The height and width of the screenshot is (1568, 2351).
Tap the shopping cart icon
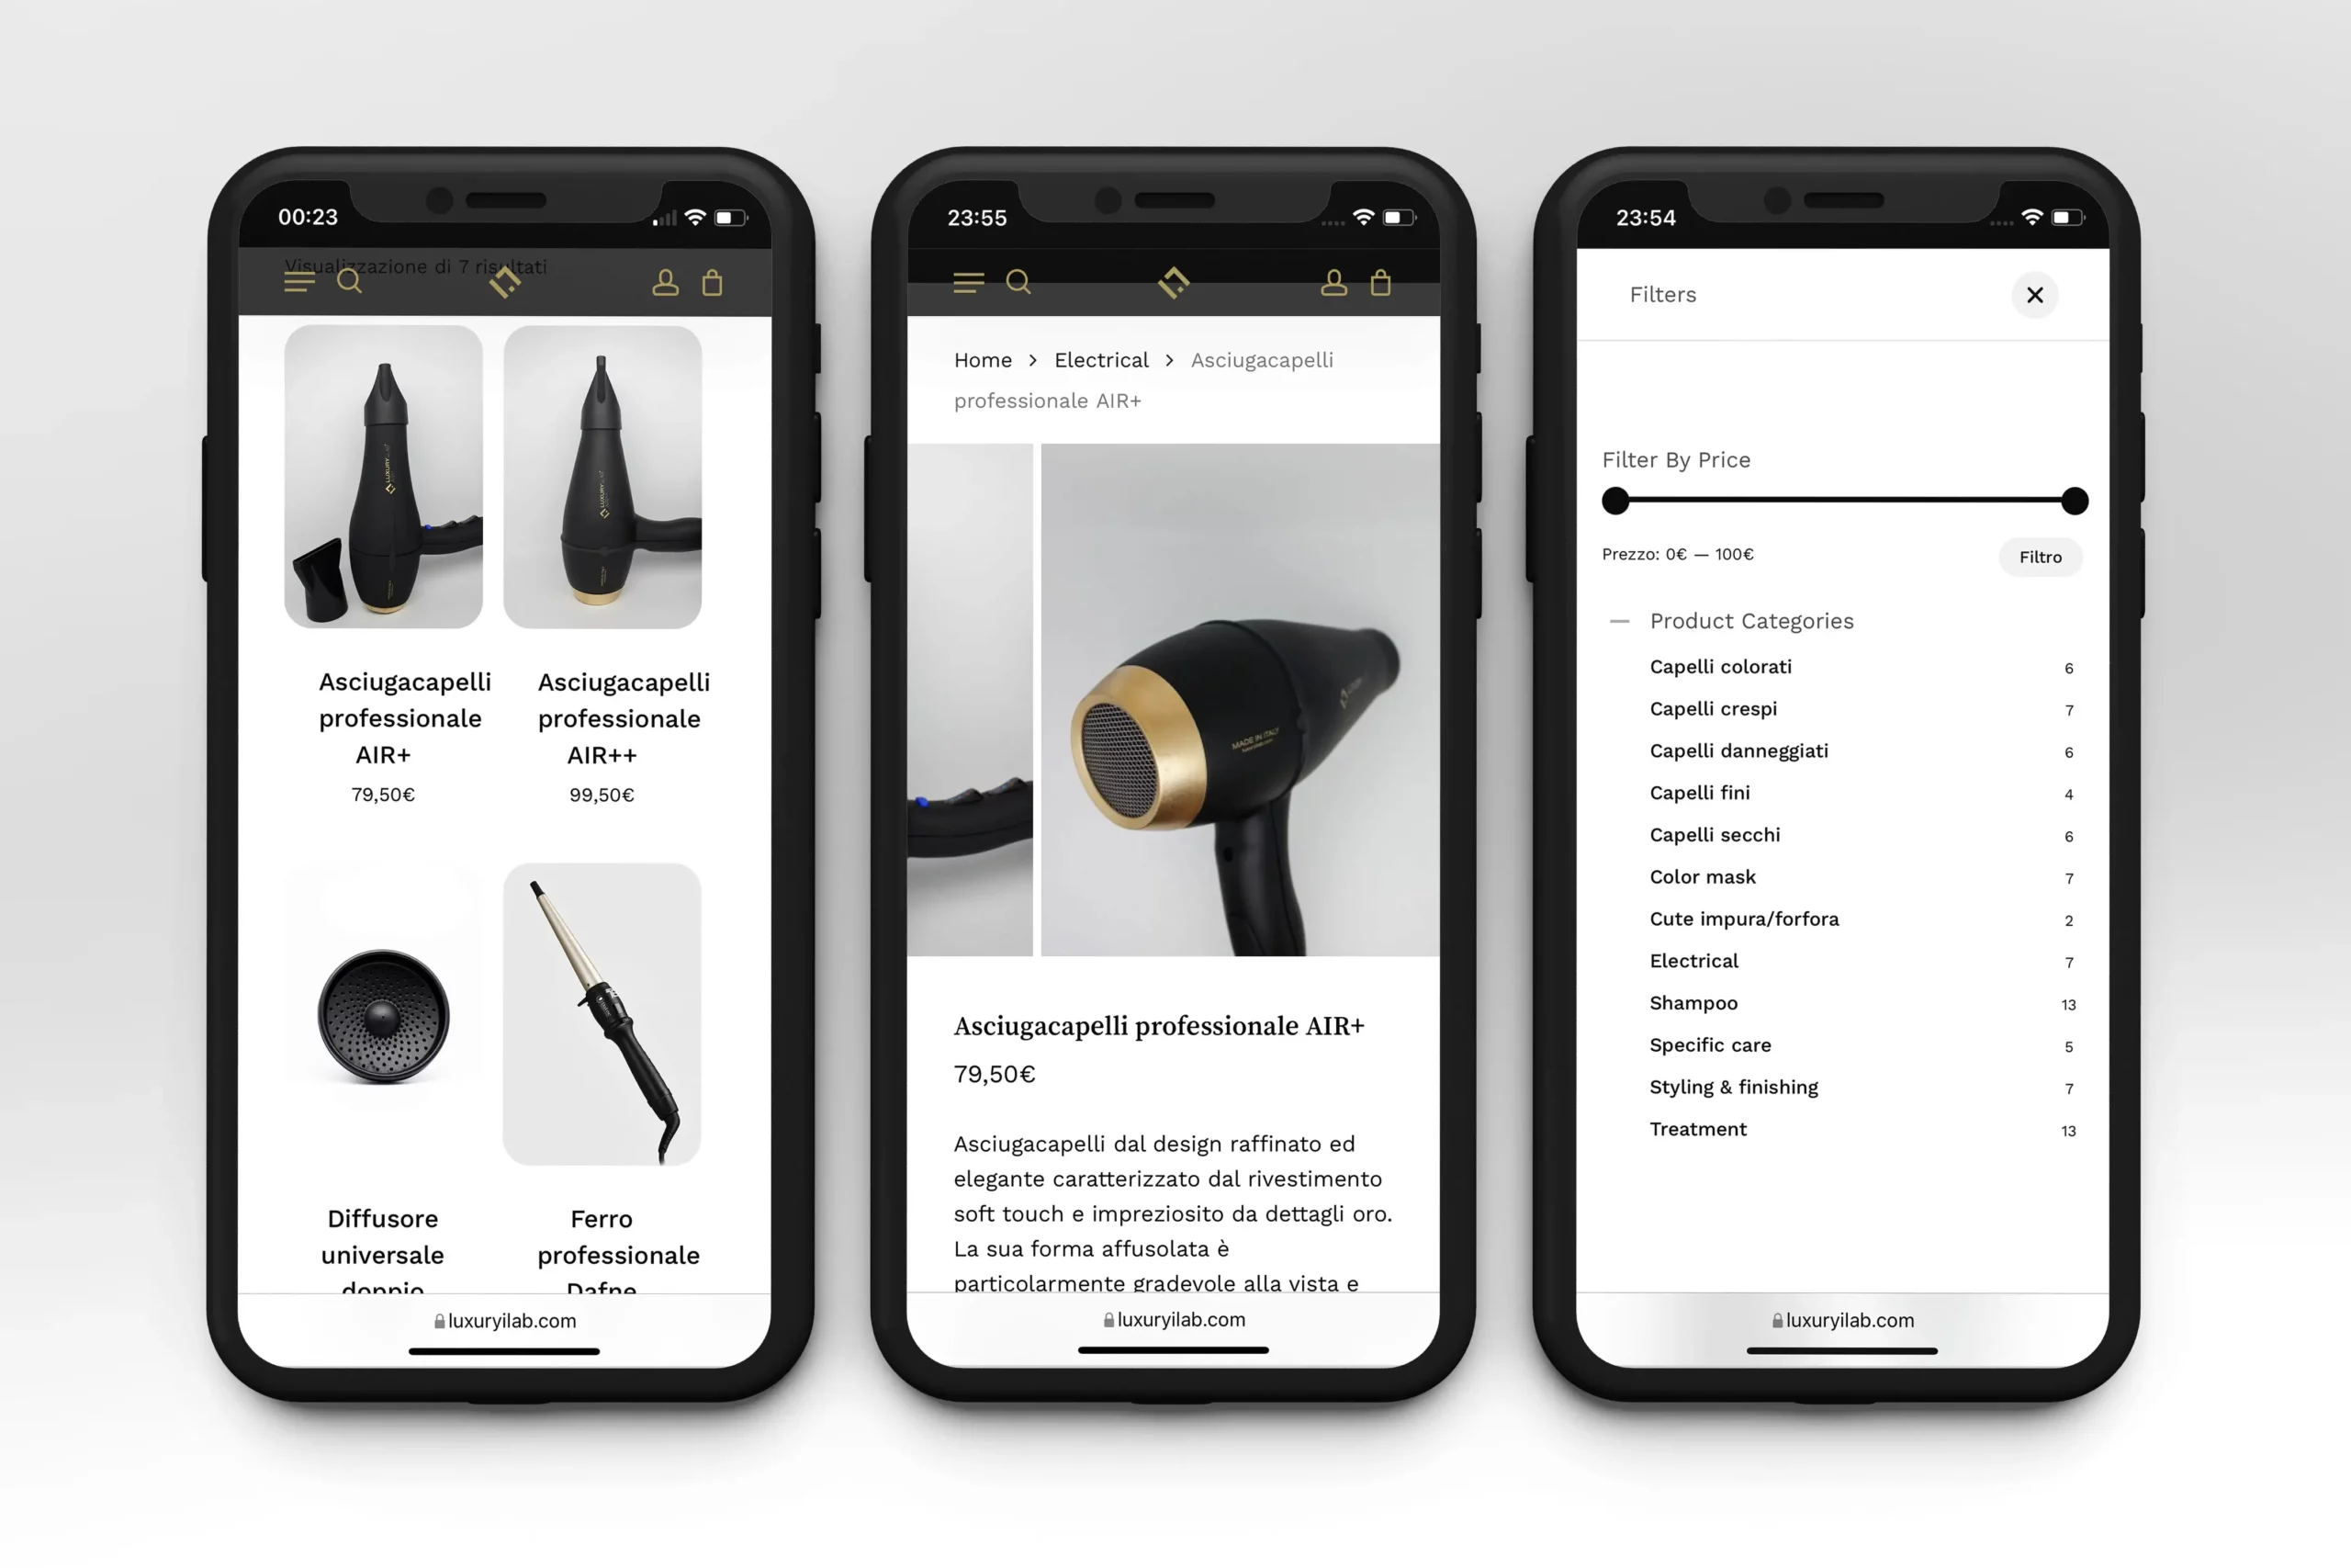tap(714, 282)
